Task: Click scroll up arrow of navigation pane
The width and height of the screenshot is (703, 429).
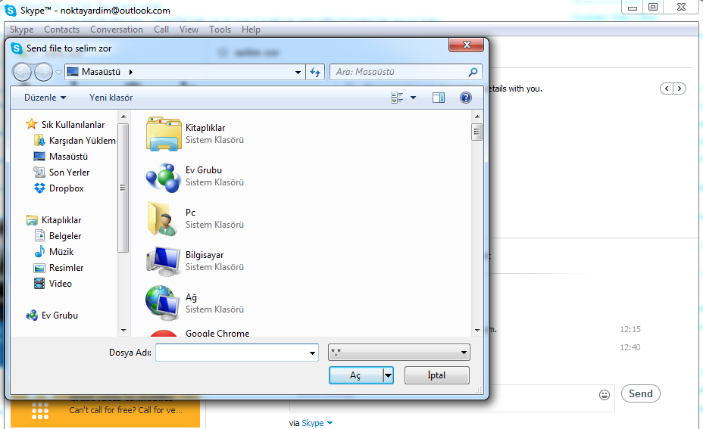Action: 123,117
